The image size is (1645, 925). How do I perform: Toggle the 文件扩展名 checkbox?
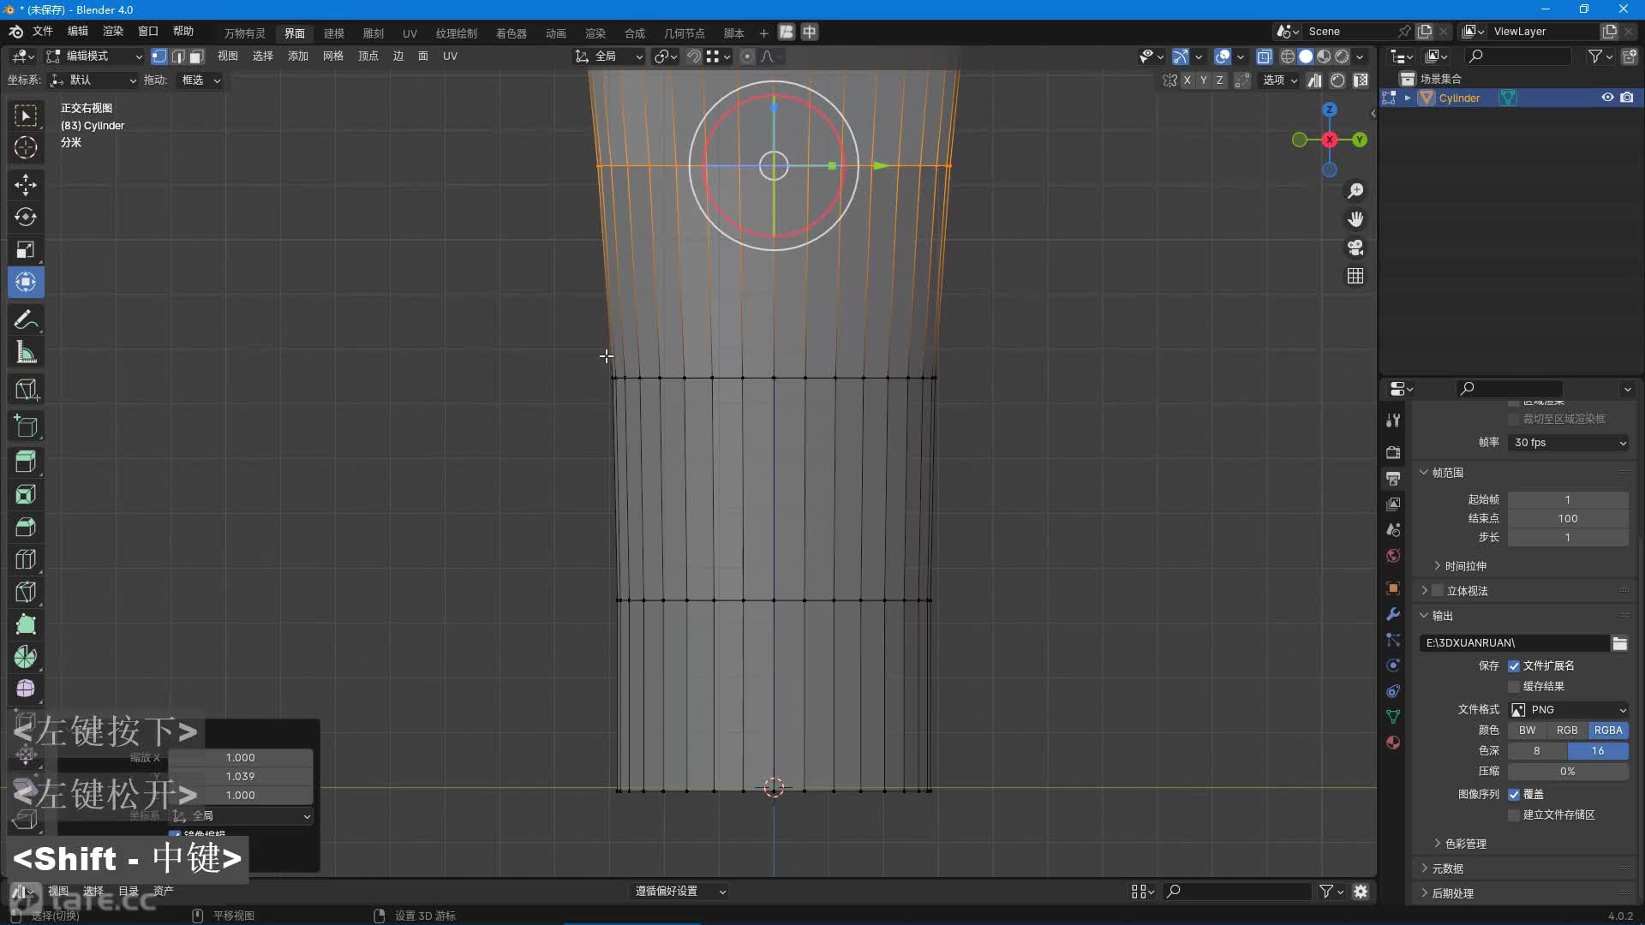(1514, 666)
